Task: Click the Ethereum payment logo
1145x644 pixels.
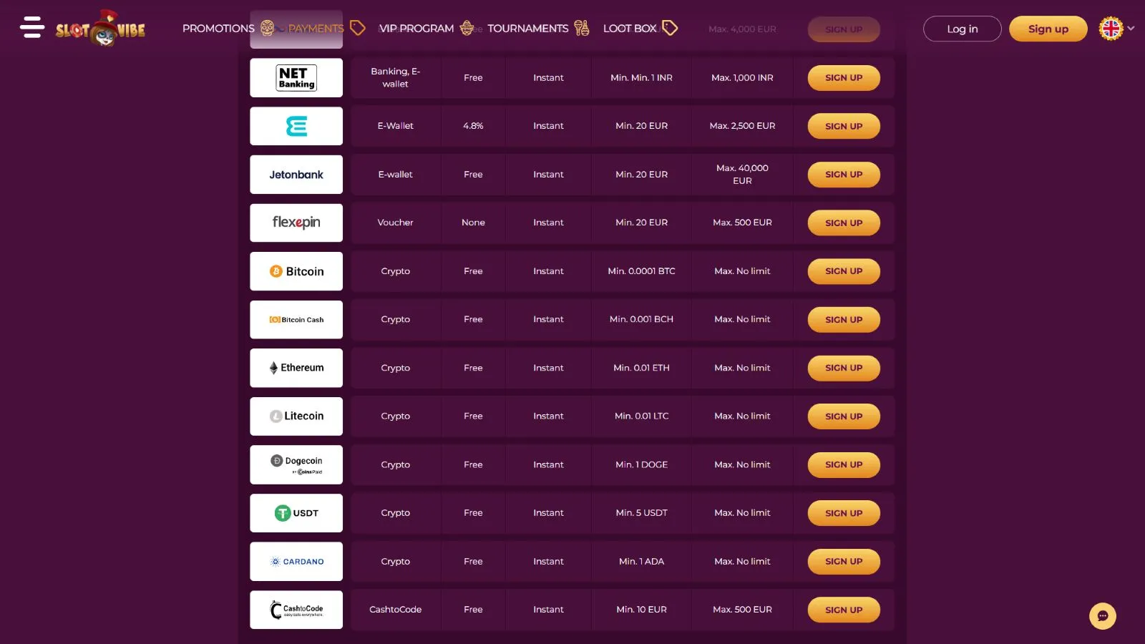Action: click(296, 368)
